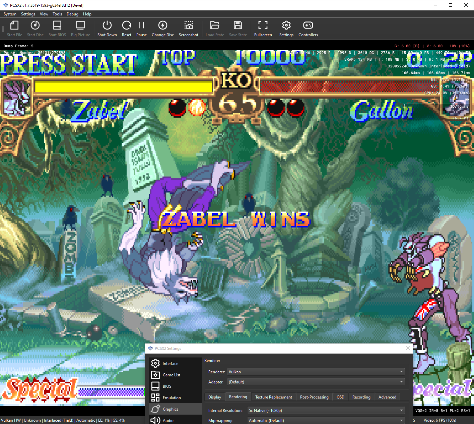The image size is (474, 424).
Task: Open the Tools menu
Action: 57,14
